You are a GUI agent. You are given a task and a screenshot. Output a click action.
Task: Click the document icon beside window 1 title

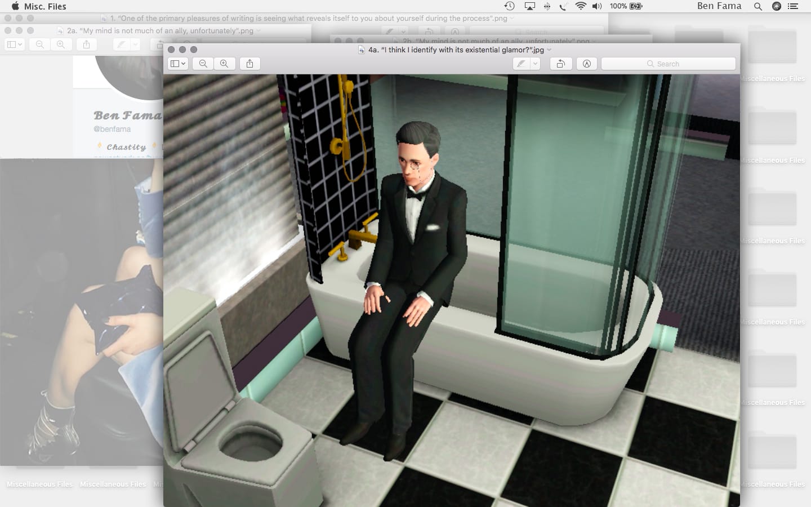(x=104, y=18)
